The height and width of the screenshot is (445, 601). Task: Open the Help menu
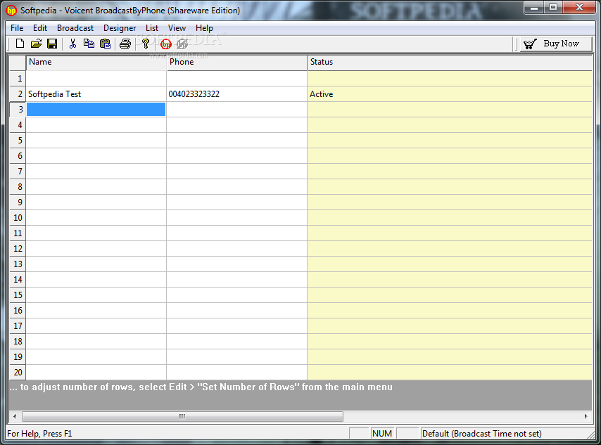[204, 28]
